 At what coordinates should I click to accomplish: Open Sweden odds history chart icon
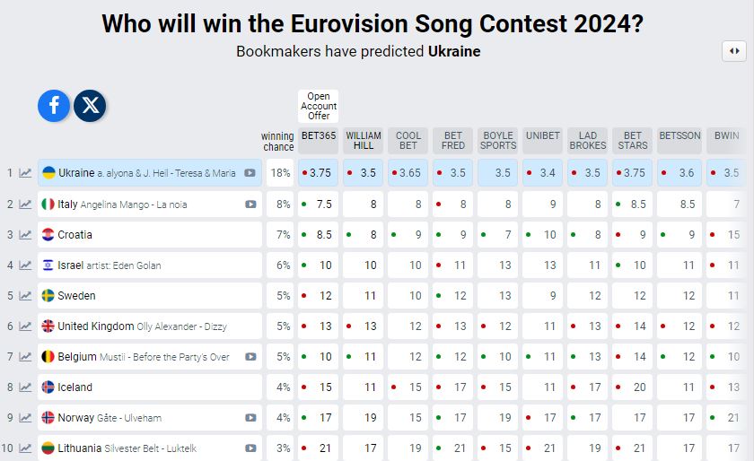pyautogui.click(x=25, y=296)
